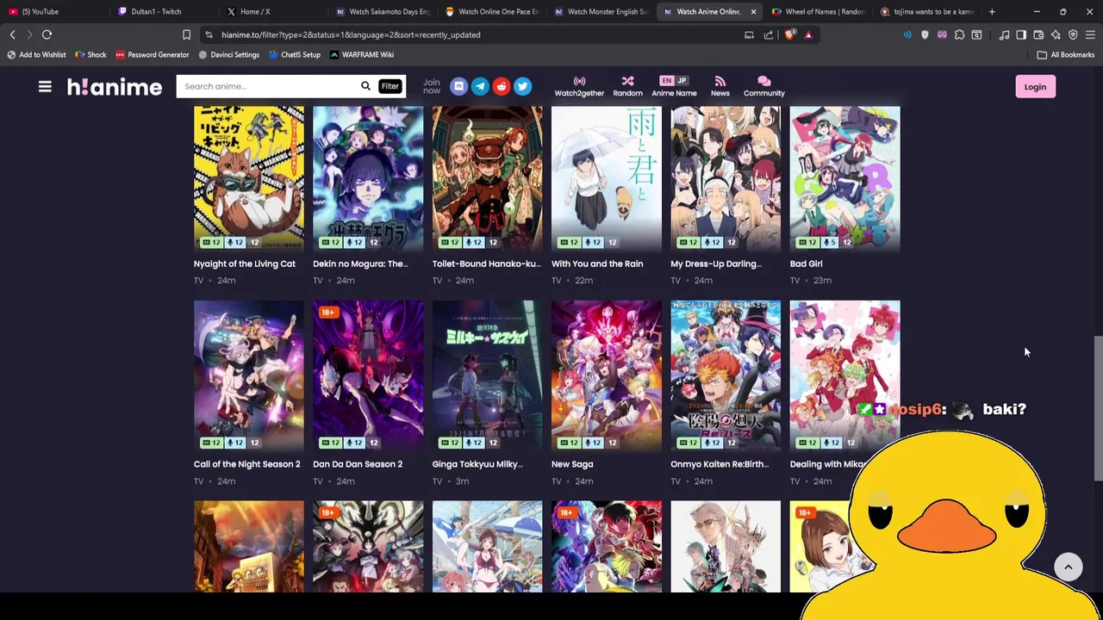Open the Filter button

390,86
